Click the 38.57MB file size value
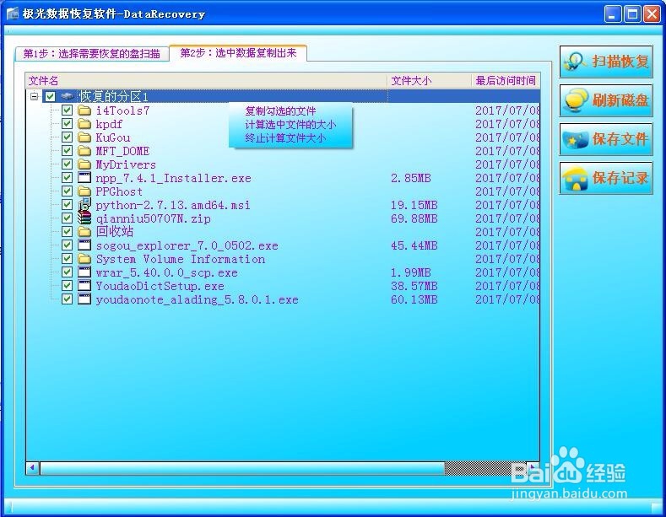Screen dimensions: 666x517 pos(414,286)
